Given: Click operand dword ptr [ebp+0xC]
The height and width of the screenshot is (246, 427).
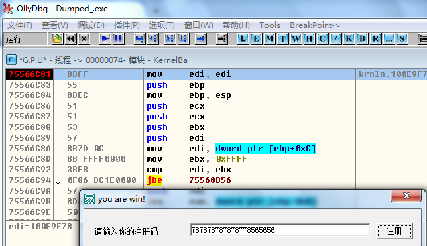Looking at the screenshot, I should 266,149.
